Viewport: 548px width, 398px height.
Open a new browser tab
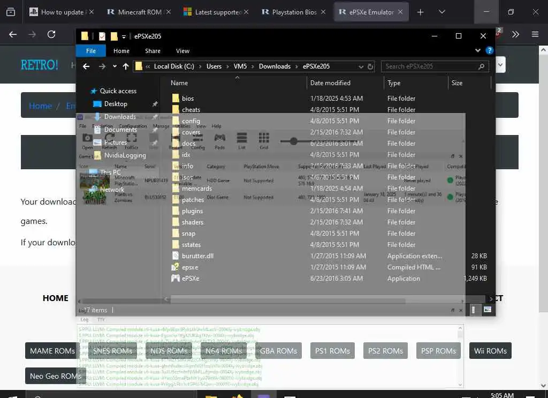point(420,12)
